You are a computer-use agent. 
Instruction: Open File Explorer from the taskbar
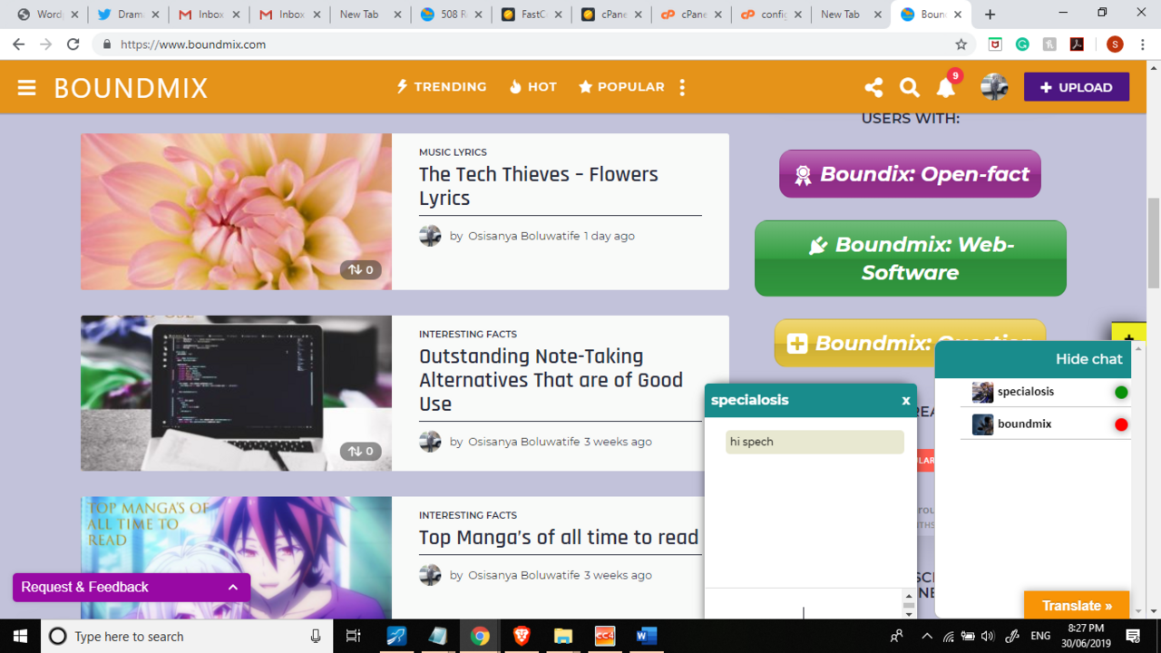click(x=563, y=636)
